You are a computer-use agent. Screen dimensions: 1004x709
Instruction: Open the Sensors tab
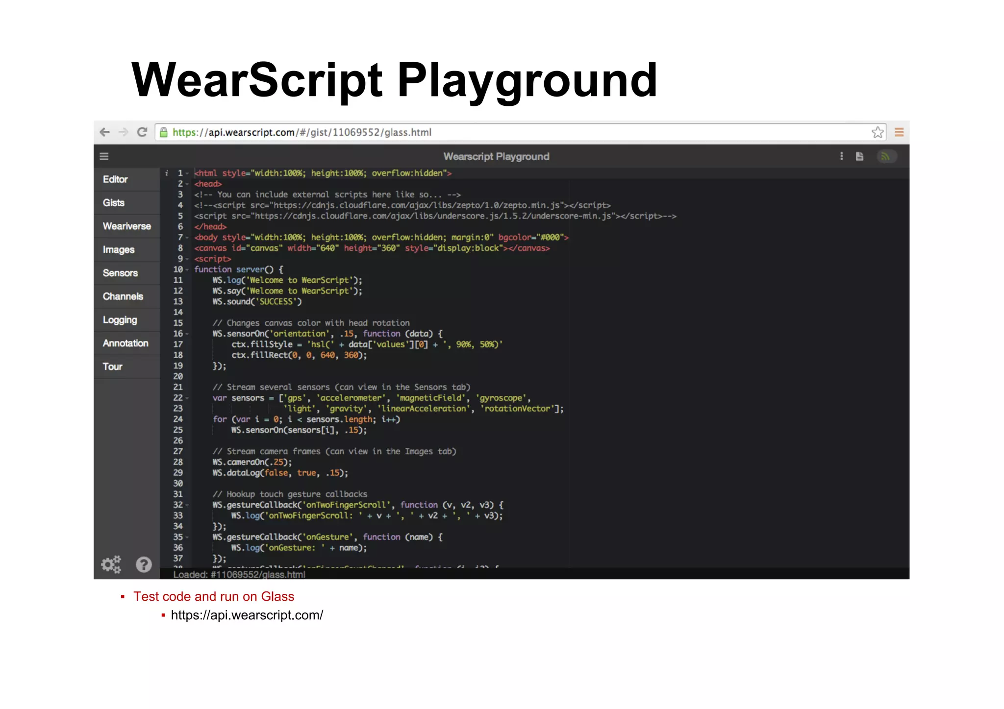(x=127, y=273)
